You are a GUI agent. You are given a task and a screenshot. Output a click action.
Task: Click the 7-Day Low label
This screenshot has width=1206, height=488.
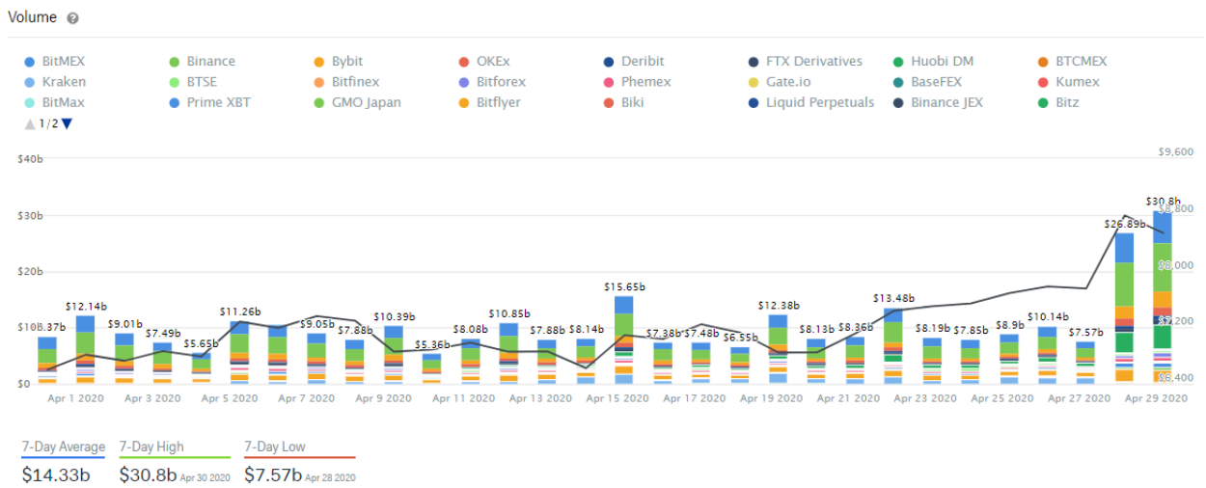click(x=275, y=447)
